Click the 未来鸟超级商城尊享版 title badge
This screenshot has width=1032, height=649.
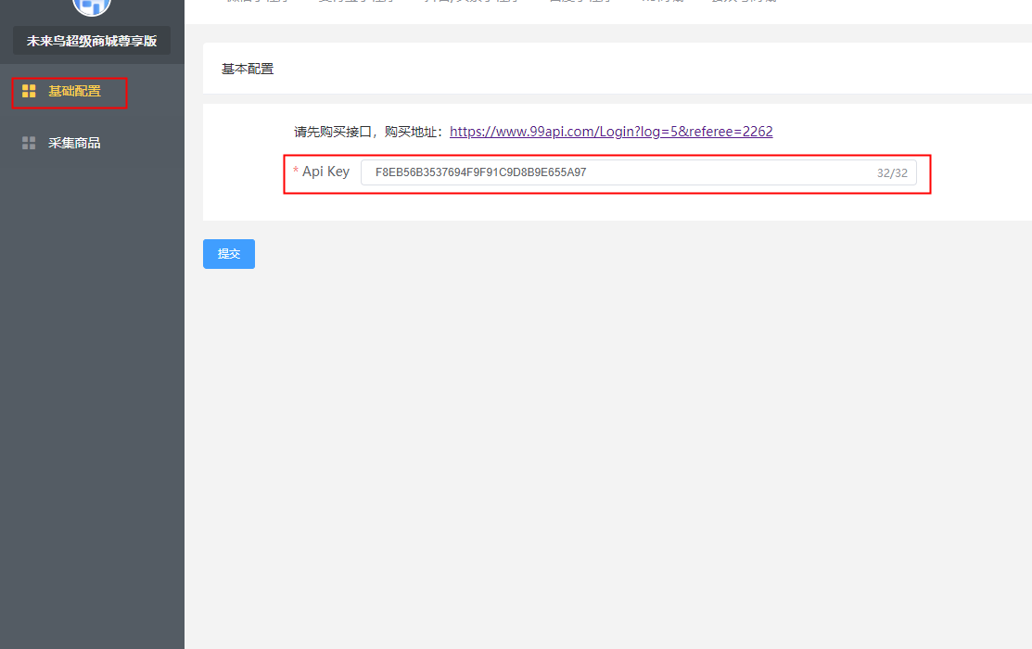[92, 41]
